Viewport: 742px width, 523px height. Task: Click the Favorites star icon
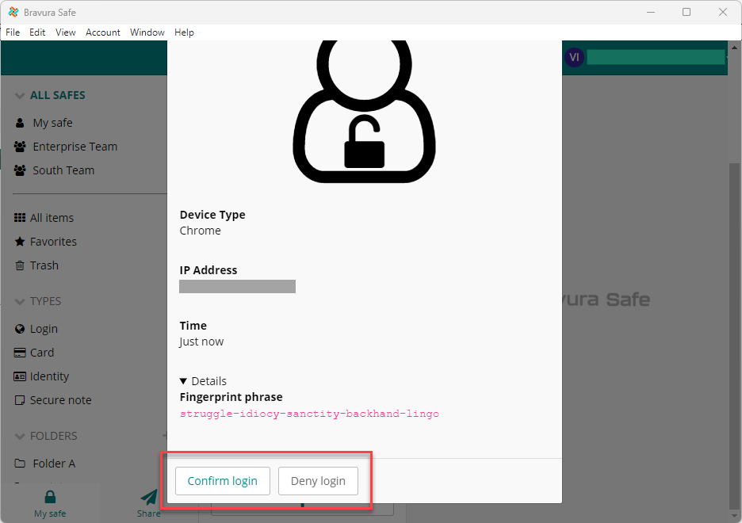click(21, 242)
